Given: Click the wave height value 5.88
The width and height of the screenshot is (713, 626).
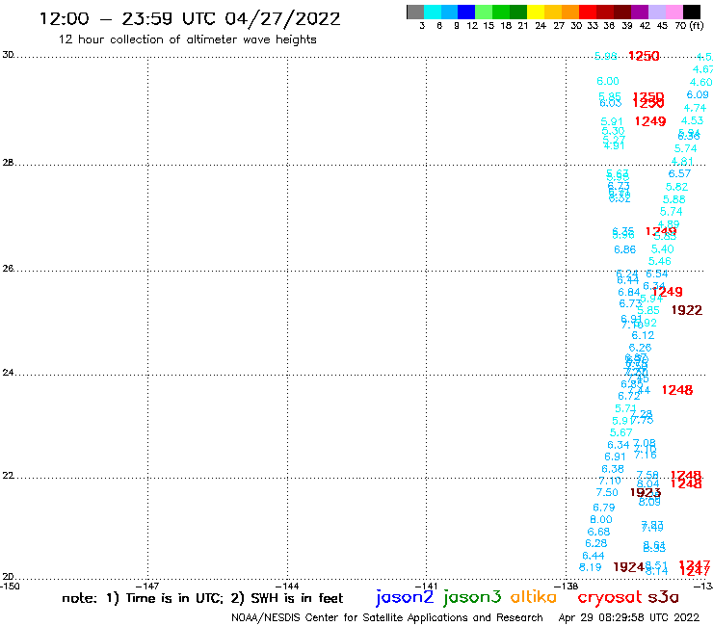Looking at the screenshot, I should coord(673,199).
